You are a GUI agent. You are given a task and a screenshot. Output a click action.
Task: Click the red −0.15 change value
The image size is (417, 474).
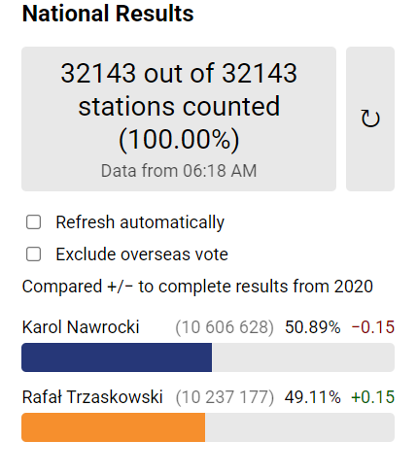coord(373,327)
